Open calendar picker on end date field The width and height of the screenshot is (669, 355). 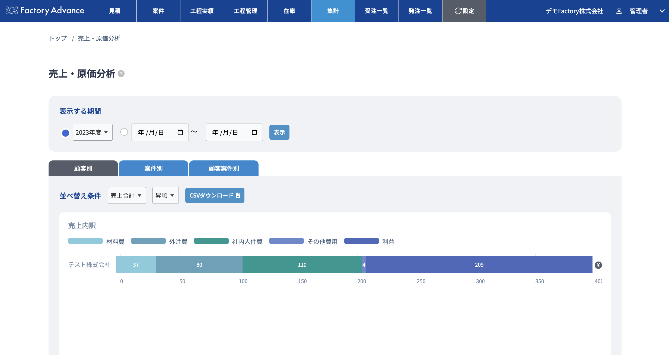click(x=254, y=132)
